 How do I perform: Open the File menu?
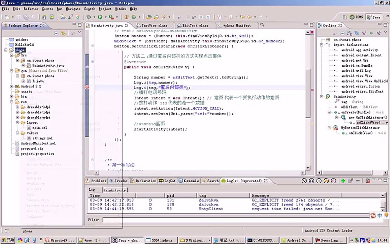(x=5, y=9)
